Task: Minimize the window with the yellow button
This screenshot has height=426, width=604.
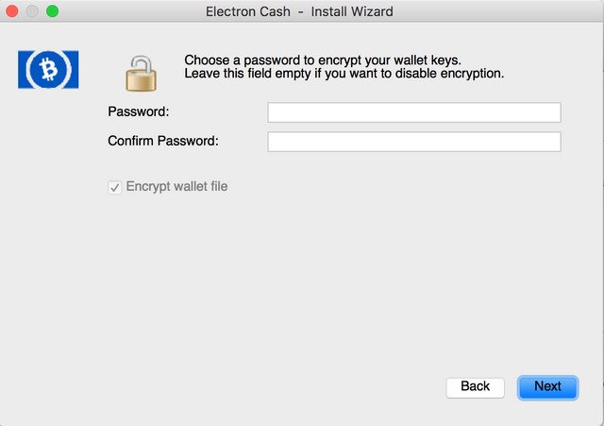Action: click(32, 12)
